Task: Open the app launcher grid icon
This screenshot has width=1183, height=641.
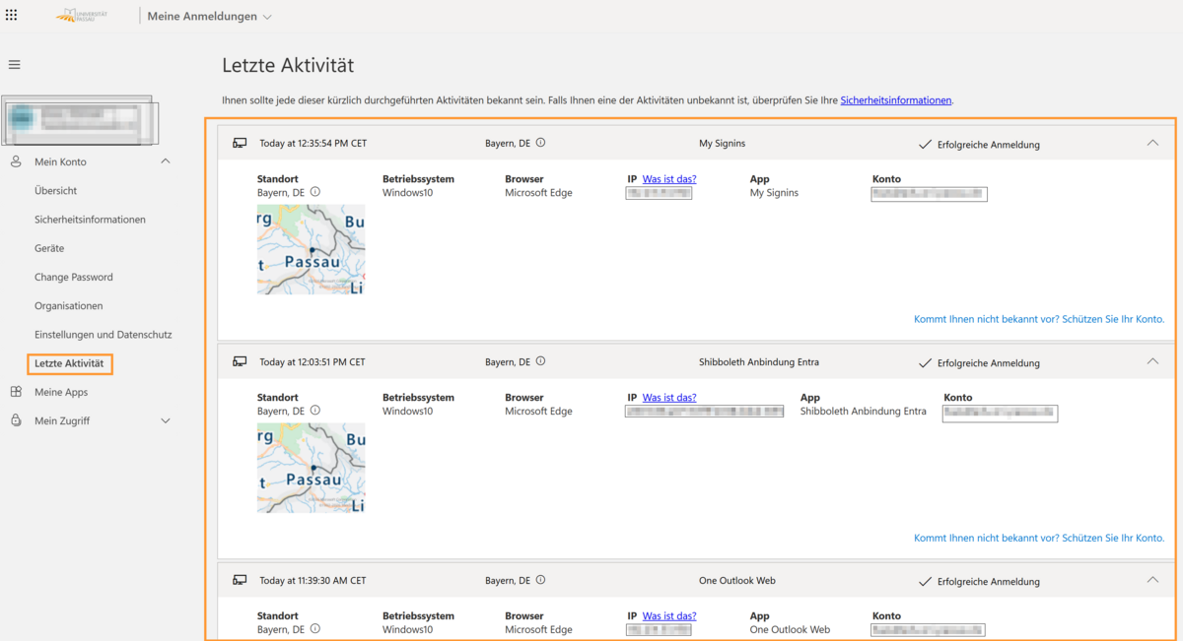Action: [12, 16]
